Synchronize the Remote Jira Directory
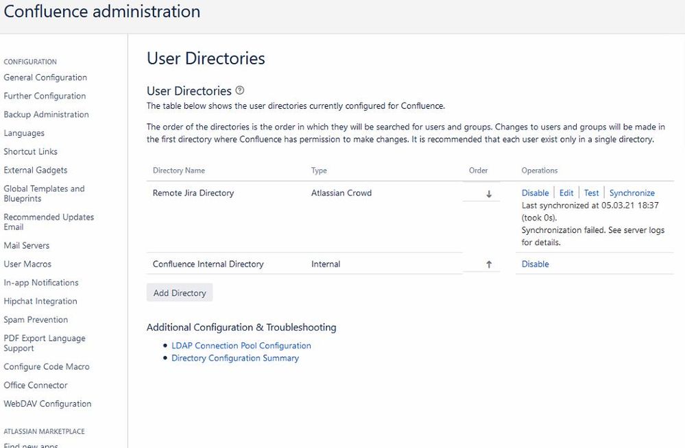 (x=632, y=193)
